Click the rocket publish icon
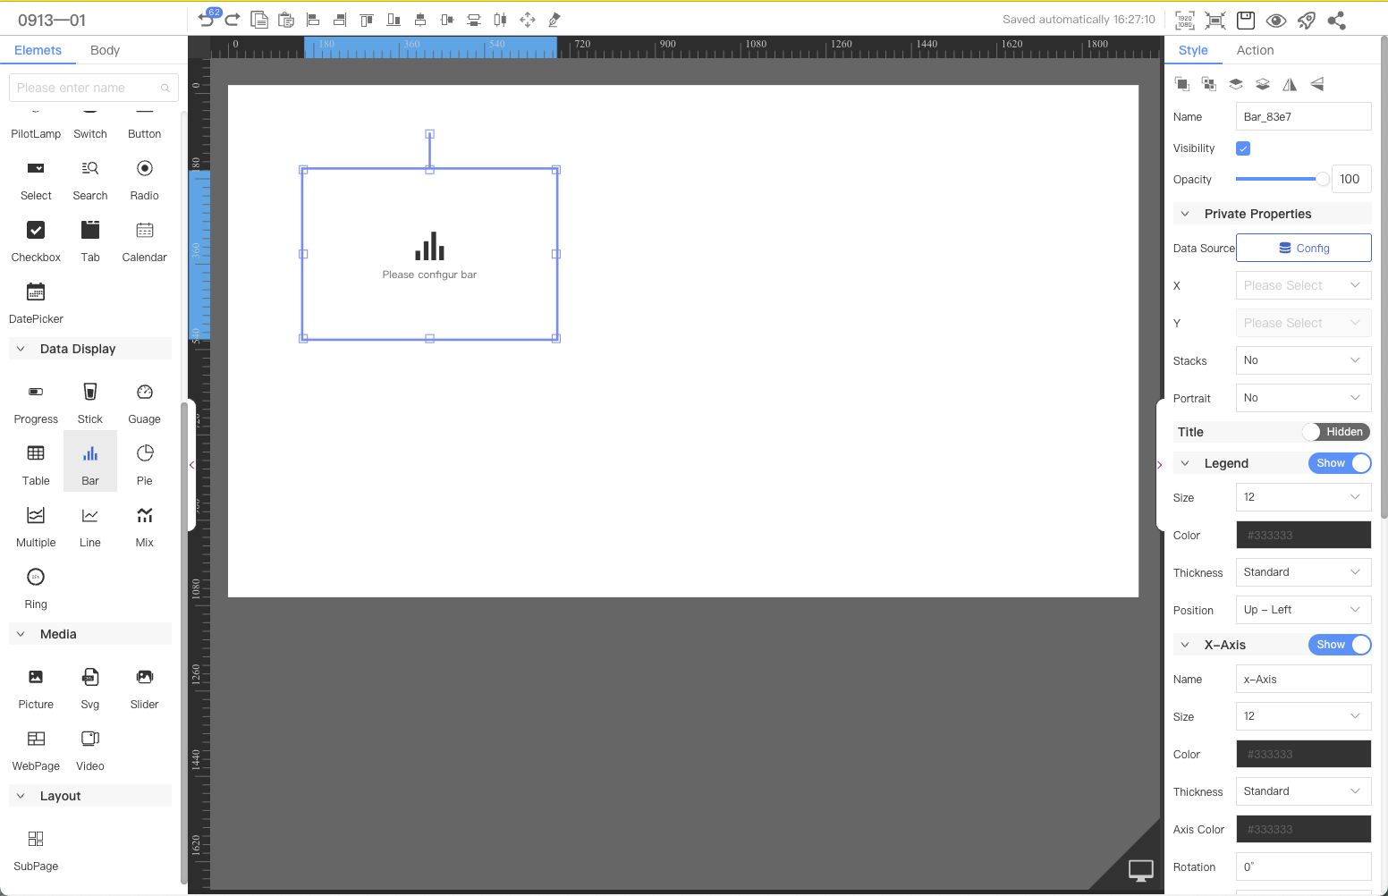Viewport: 1388px width, 896px height. (1307, 21)
